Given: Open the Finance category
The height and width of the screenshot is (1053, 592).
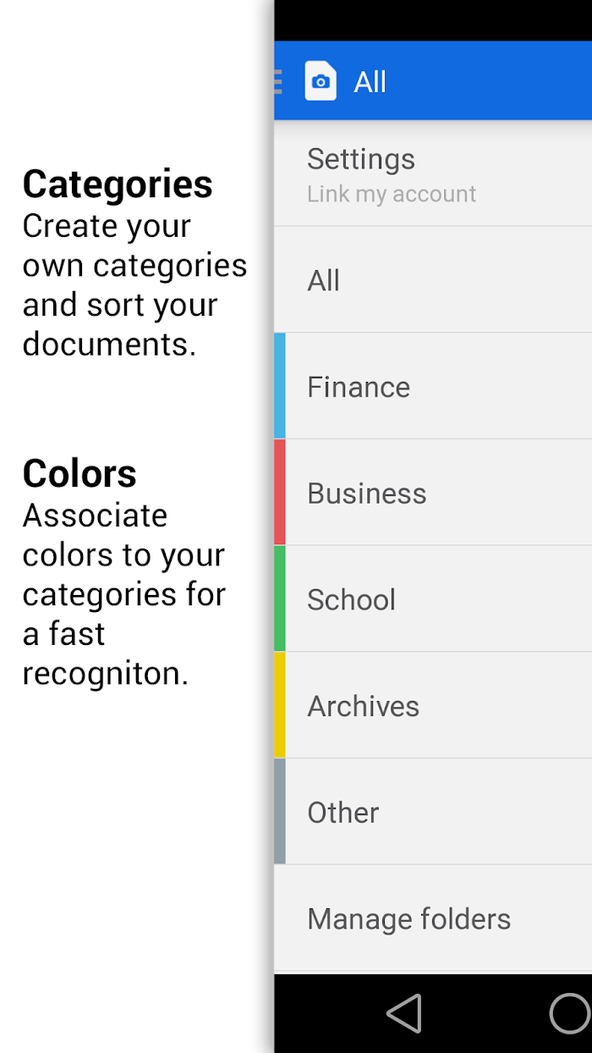Looking at the screenshot, I should [x=359, y=387].
